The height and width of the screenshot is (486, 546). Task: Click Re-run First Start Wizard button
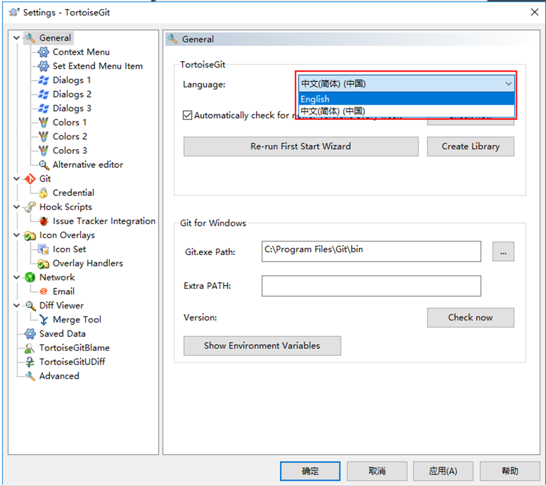301,146
